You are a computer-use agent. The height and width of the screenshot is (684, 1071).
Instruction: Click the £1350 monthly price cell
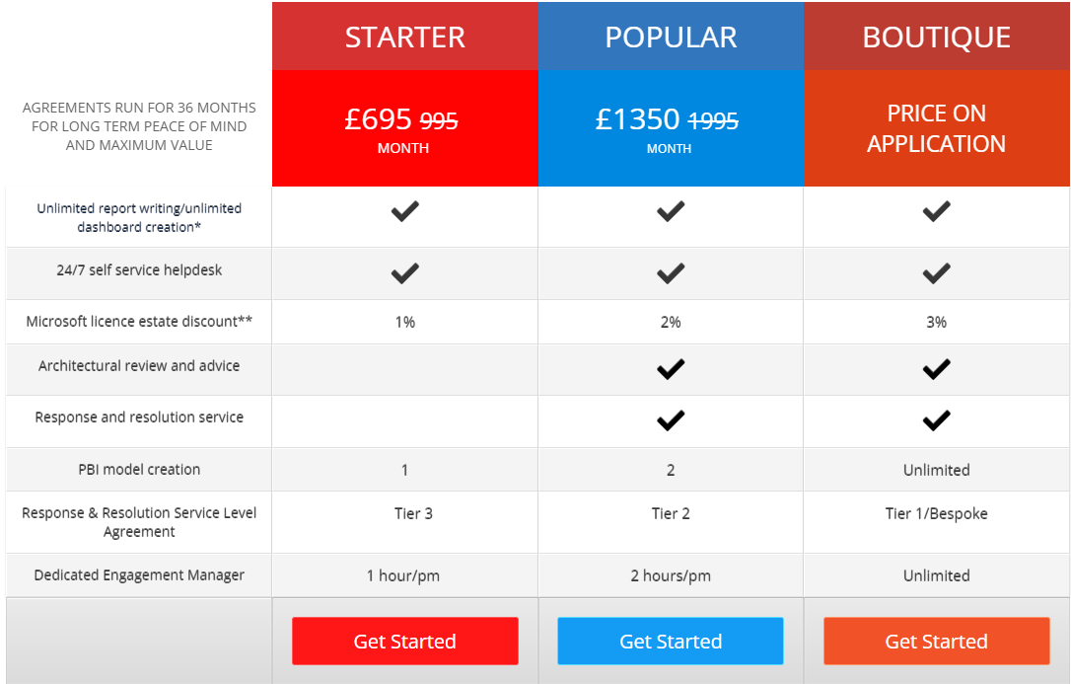point(670,128)
